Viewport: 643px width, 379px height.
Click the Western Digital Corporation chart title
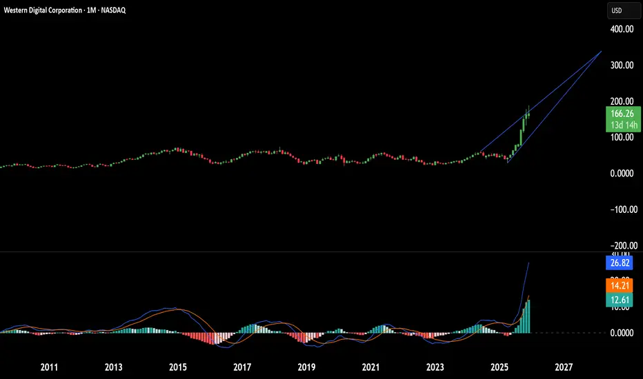(65, 10)
